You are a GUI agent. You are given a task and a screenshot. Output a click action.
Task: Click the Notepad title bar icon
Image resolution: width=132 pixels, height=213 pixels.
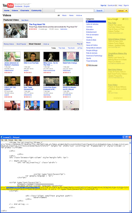tap(2, 137)
